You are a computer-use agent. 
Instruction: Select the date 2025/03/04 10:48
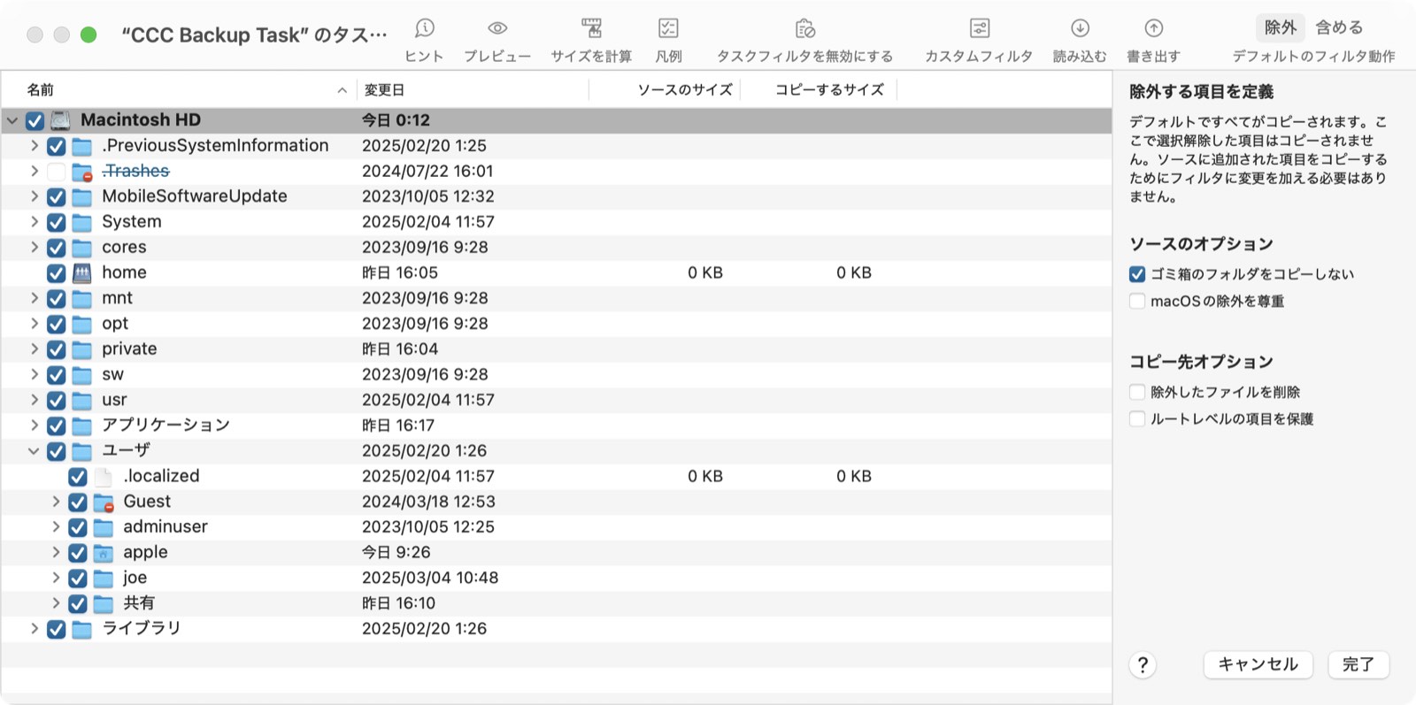click(x=430, y=579)
